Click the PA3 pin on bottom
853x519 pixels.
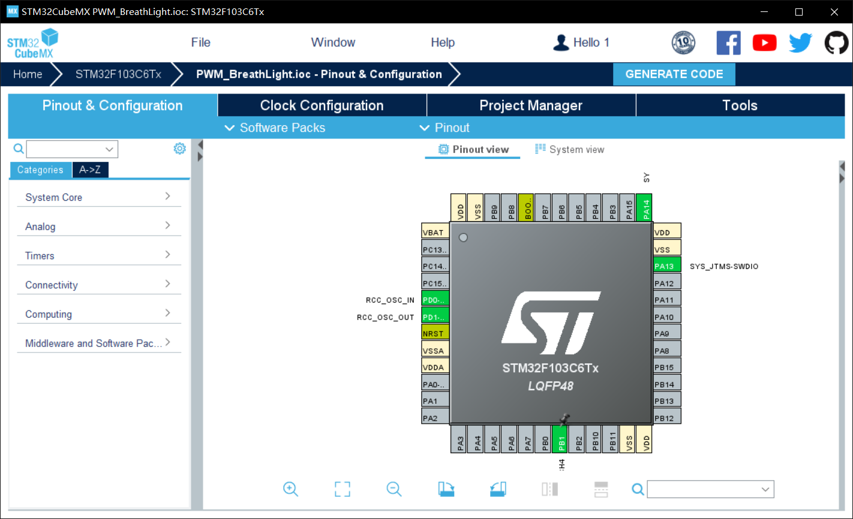click(x=459, y=439)
